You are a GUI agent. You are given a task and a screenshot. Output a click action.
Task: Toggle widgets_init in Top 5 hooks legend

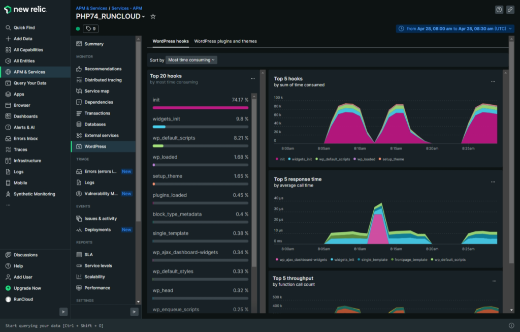300,159
